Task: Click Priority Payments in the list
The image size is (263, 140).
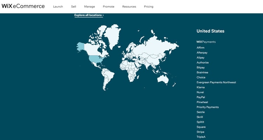Action: (x=208, y=107)
